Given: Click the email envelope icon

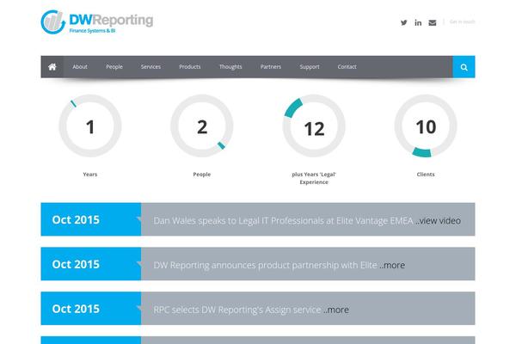Looking at the screenshot, I should point(433,22).
